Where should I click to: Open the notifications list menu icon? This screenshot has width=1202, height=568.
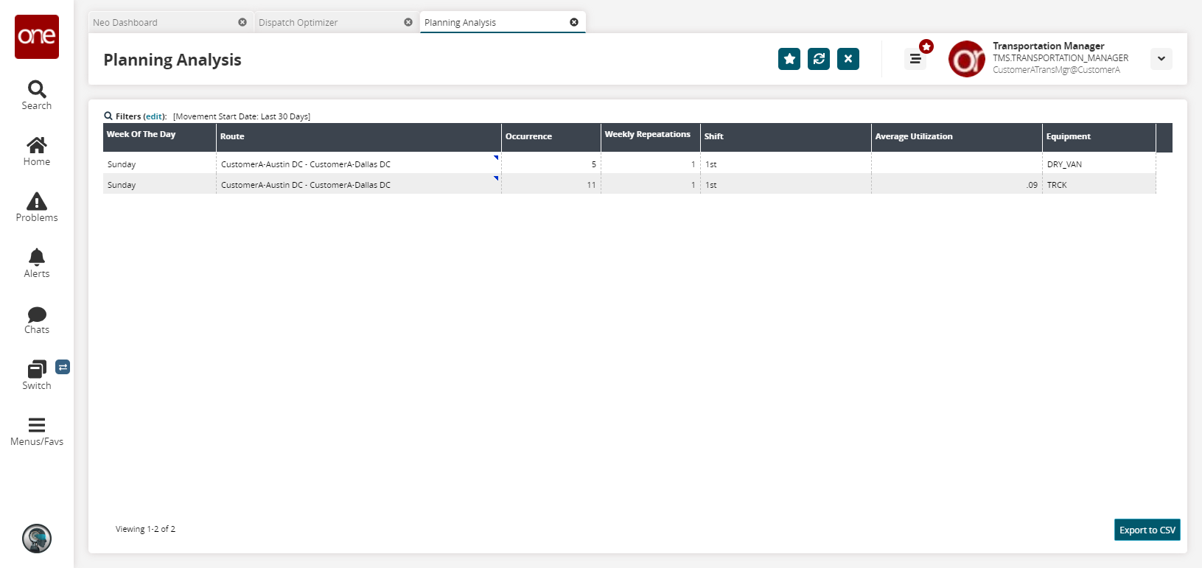[x=915, y=59]
